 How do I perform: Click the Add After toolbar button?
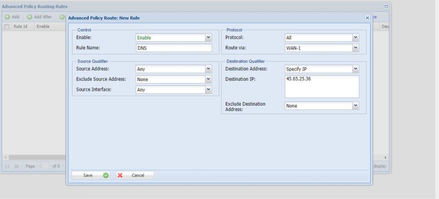pyautogui.click(x=39, y=17)
